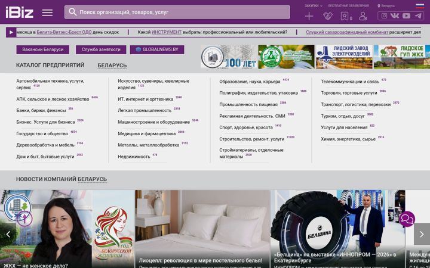The image size is (430, 268).
Task: Open the Беларусь region selector beside Каталог предприятий
Action: (112, 66)
